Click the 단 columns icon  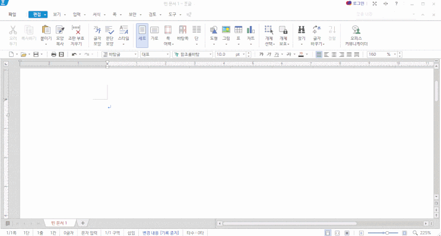[x=196, y=30]
